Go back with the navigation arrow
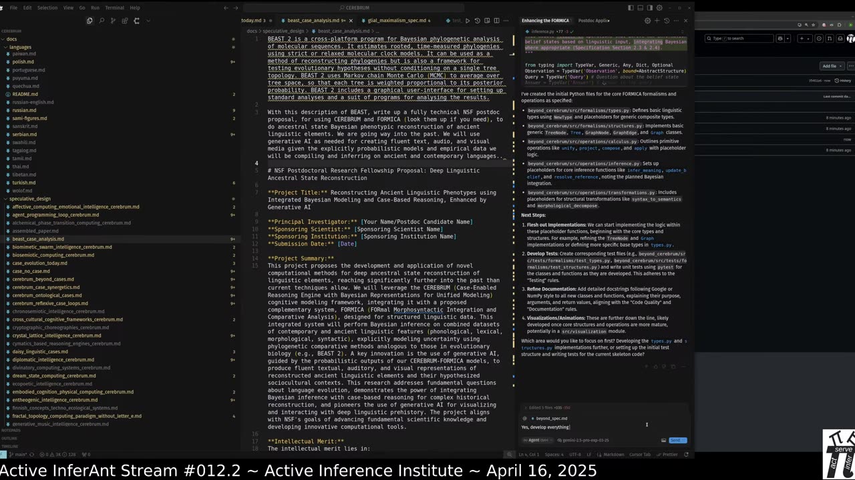This screenshot has width=855, height=480. 226,8
